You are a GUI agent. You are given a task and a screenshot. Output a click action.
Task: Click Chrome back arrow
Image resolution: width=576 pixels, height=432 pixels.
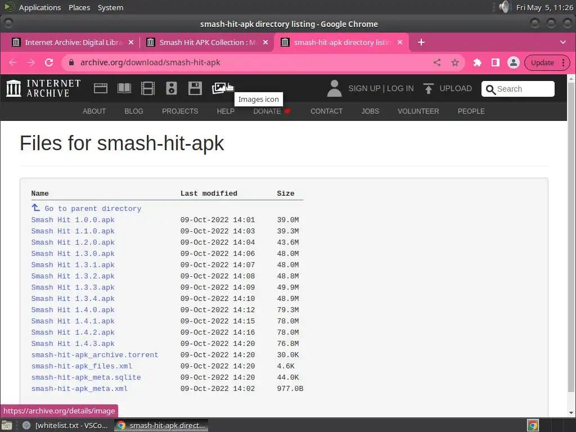point(13,62)
